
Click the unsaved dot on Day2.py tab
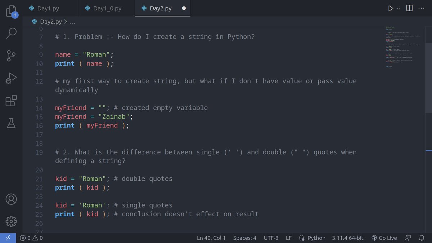click(184, 8)
